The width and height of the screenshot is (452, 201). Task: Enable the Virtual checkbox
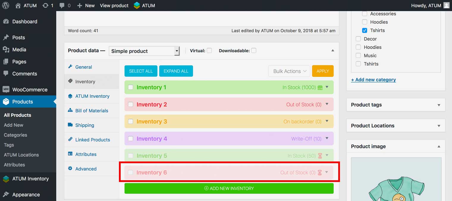pyautogui.click(x=209, y=51)
